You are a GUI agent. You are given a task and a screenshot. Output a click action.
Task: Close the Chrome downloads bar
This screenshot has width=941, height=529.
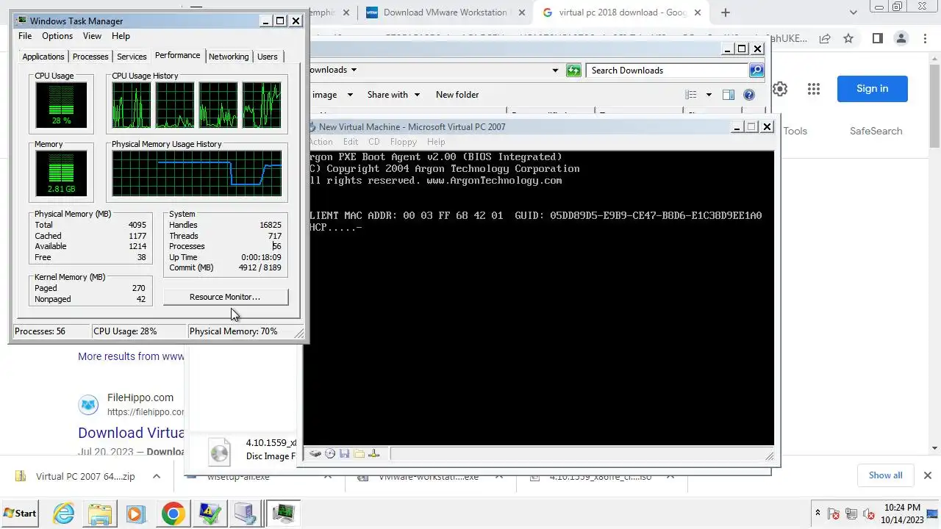tap(928, 475)
